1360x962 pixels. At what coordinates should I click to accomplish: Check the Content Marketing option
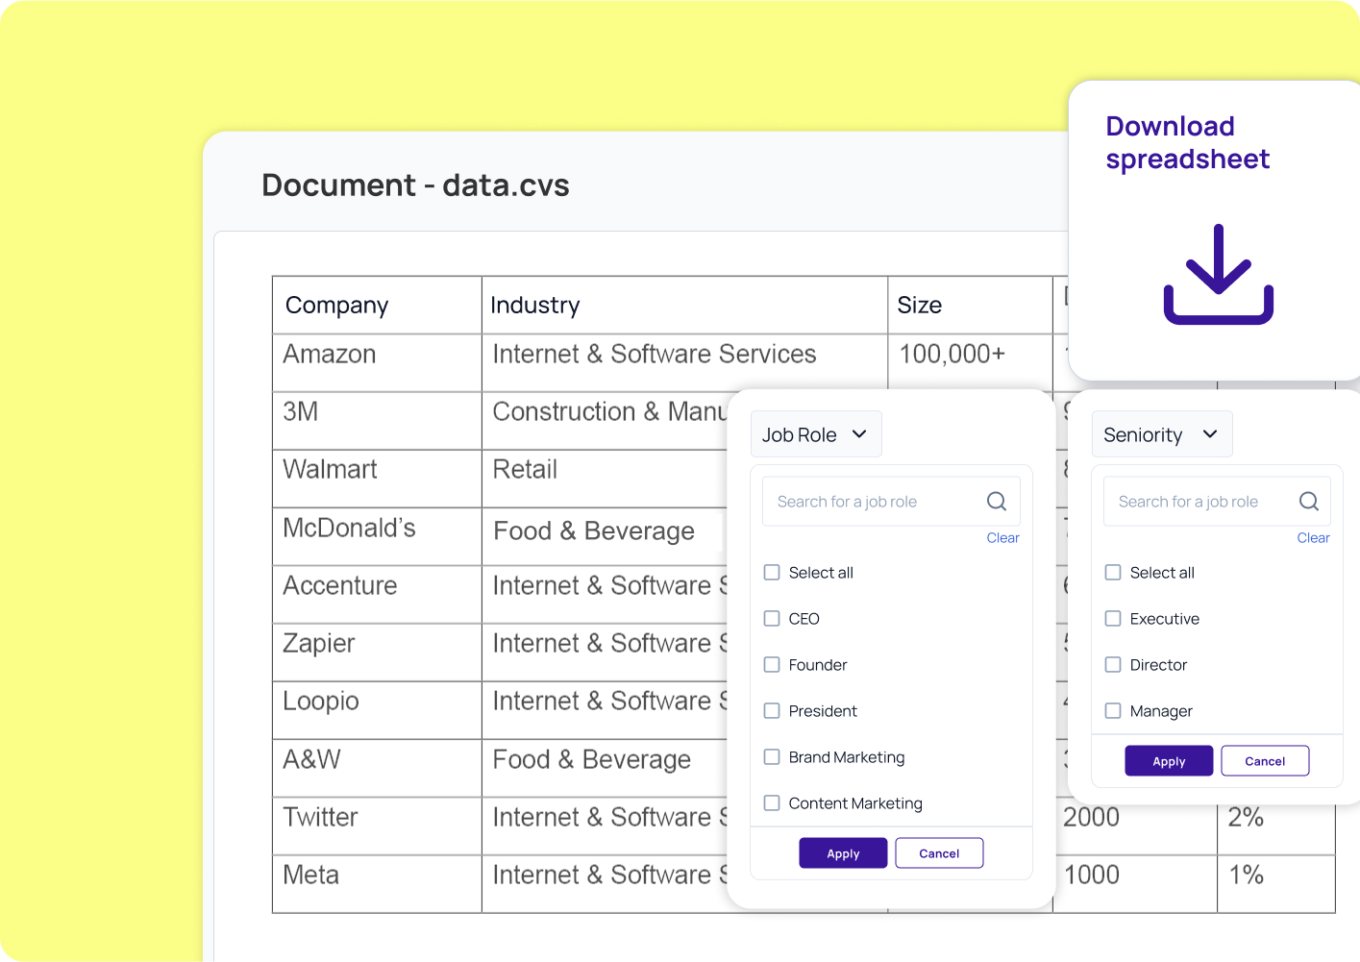click(772, 803)
